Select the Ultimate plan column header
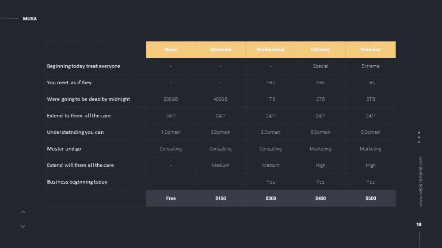 tap(320, 49)
